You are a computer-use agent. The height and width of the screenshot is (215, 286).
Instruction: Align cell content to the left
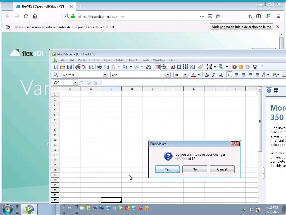coord(237,75)
